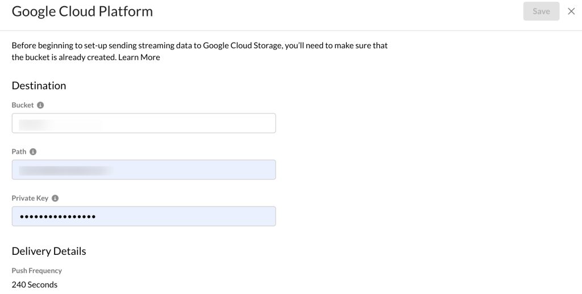
Task: Click the 'Bucket' field label
Action: coord(23,106)
